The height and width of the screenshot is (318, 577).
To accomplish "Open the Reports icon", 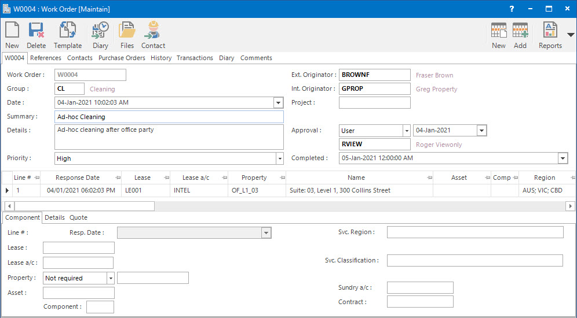I will [x=550, y=35].
